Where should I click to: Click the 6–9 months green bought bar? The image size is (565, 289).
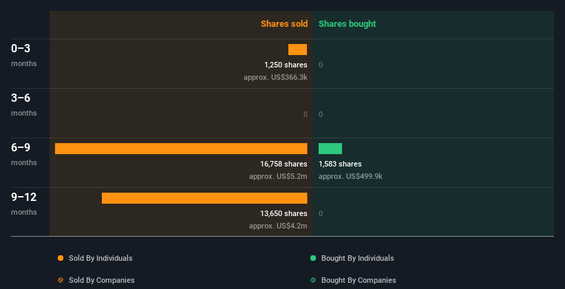tap(330, 149)
